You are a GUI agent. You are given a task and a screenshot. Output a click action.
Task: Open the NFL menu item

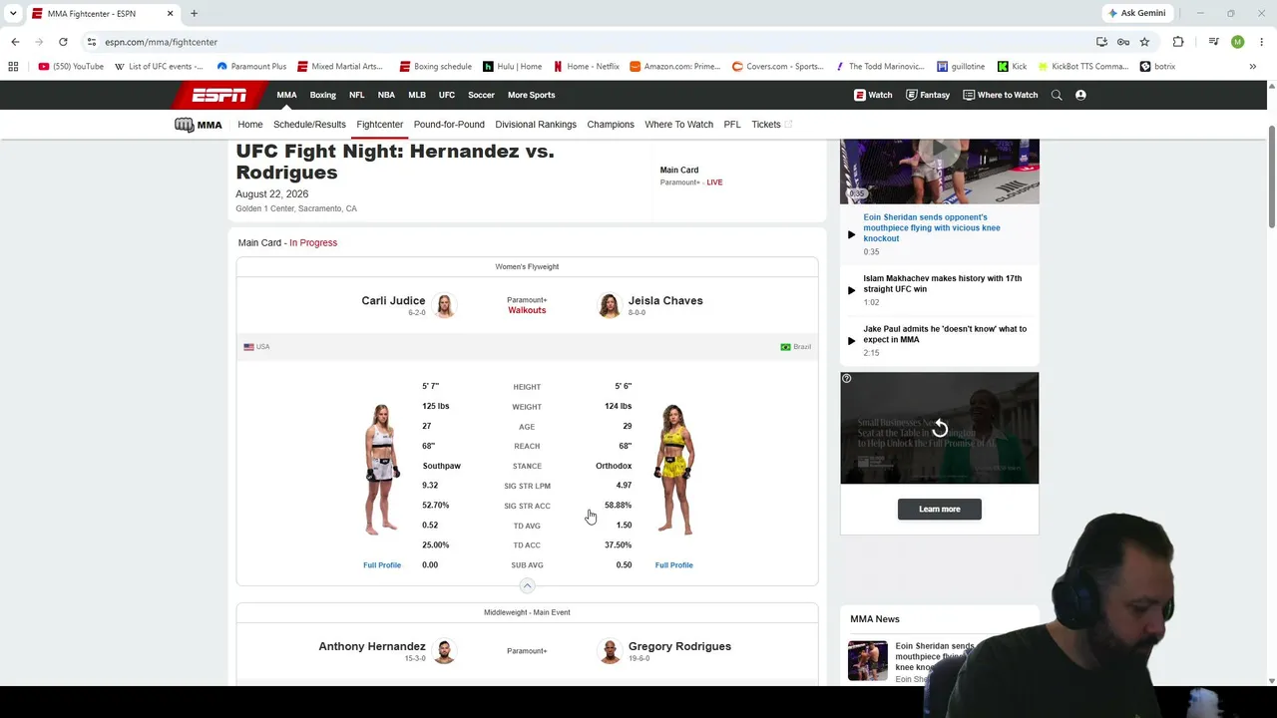click(x=356, y=95)
